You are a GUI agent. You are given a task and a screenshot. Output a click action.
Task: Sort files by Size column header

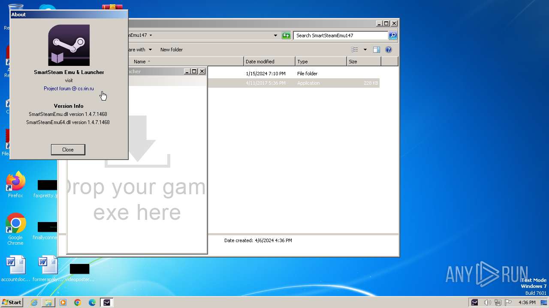coord(364,62)
